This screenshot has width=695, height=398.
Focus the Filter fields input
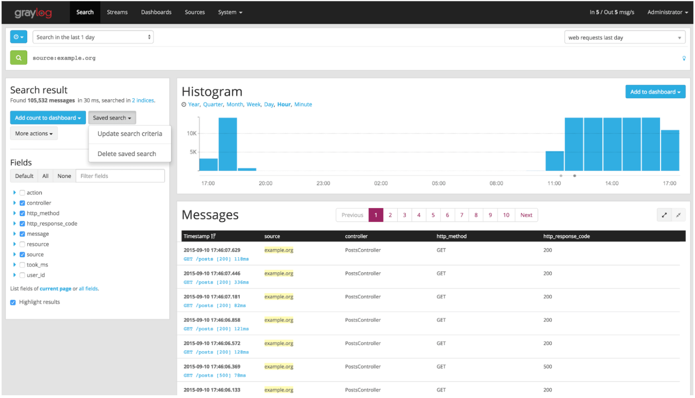pyautogui.click(x=120, y=176)
